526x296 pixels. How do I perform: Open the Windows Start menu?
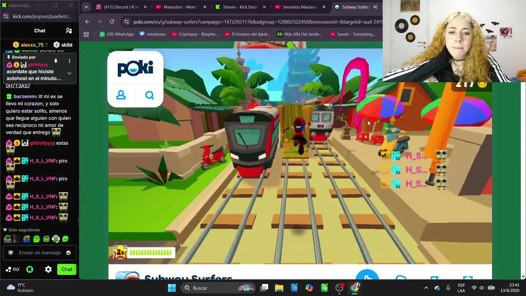click(x=172, y=288)
